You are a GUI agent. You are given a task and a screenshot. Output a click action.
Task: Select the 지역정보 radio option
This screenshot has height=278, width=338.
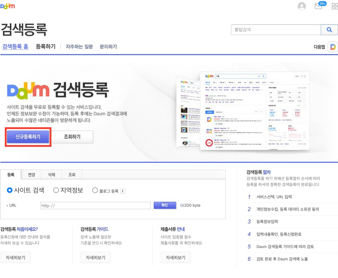click(56, 190)
